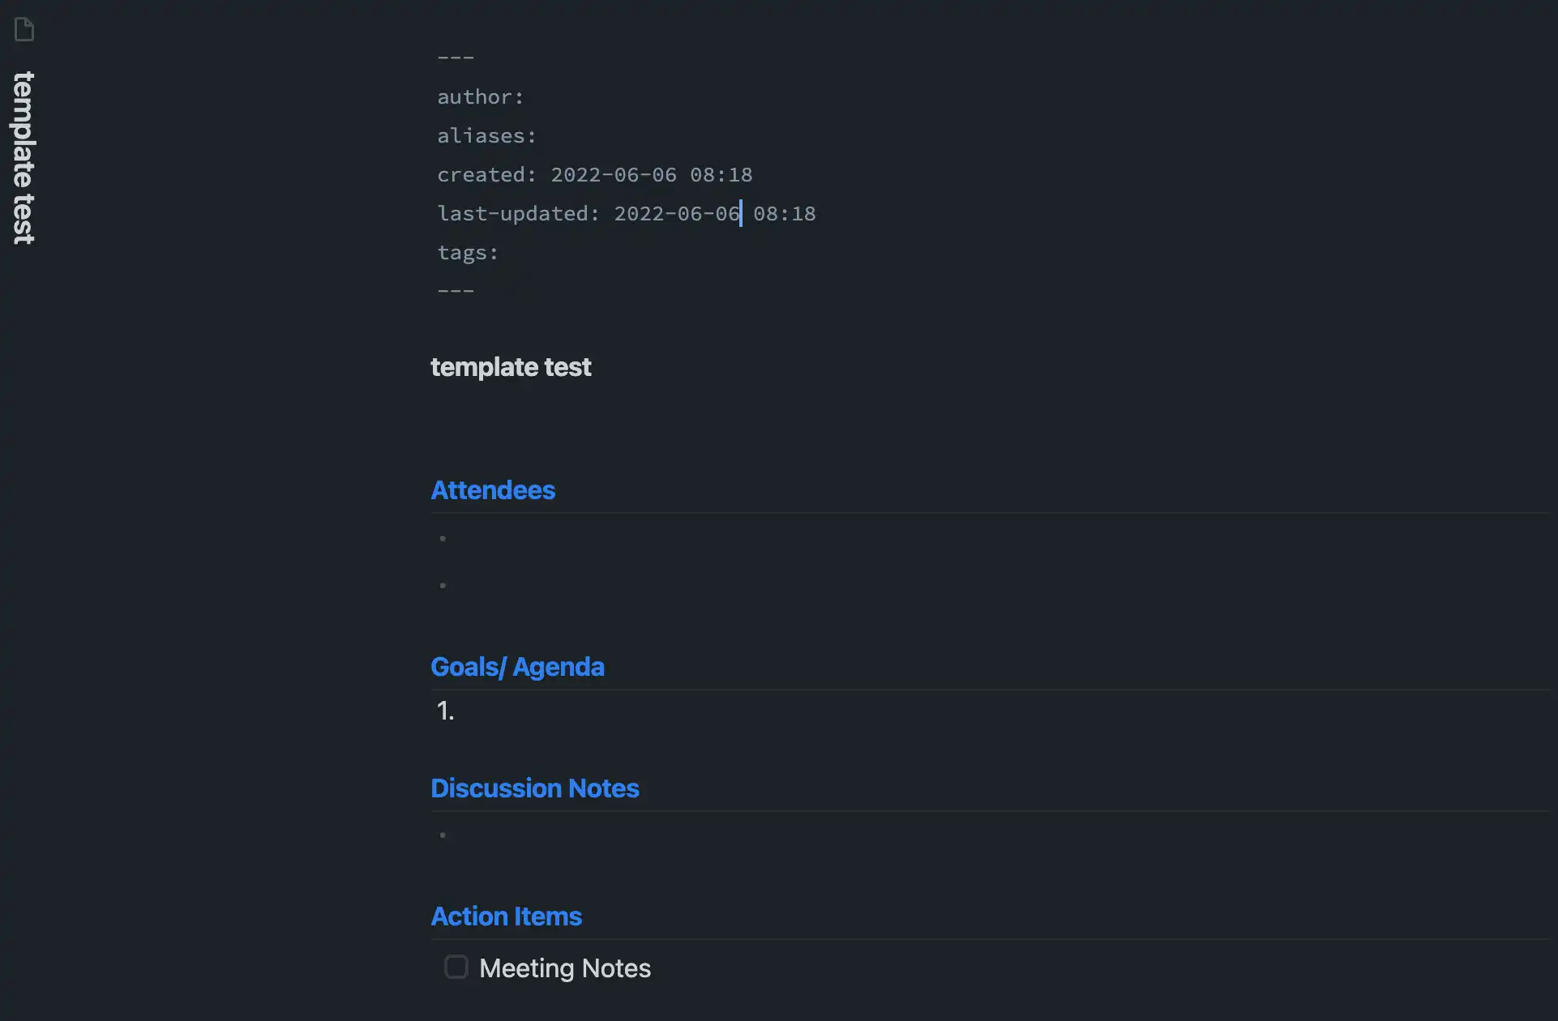Click the last-updated timestamp 08:18

click(785, 213)
